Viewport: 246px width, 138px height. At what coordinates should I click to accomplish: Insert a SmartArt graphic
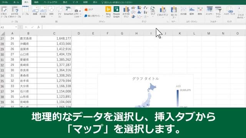tap(68, 11)
